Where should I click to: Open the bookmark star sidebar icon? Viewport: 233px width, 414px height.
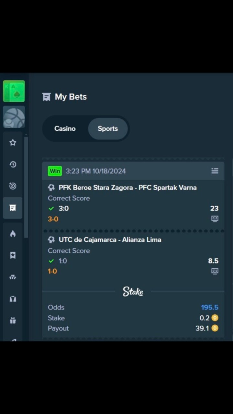[13, 255]
